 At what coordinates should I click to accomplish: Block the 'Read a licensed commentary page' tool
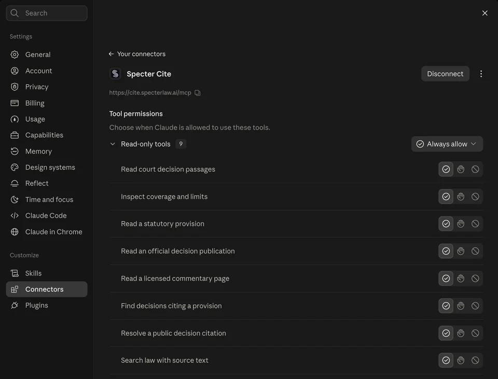point(475,278)
